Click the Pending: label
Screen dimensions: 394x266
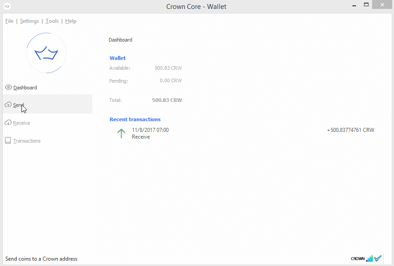(x=119, y=81)
